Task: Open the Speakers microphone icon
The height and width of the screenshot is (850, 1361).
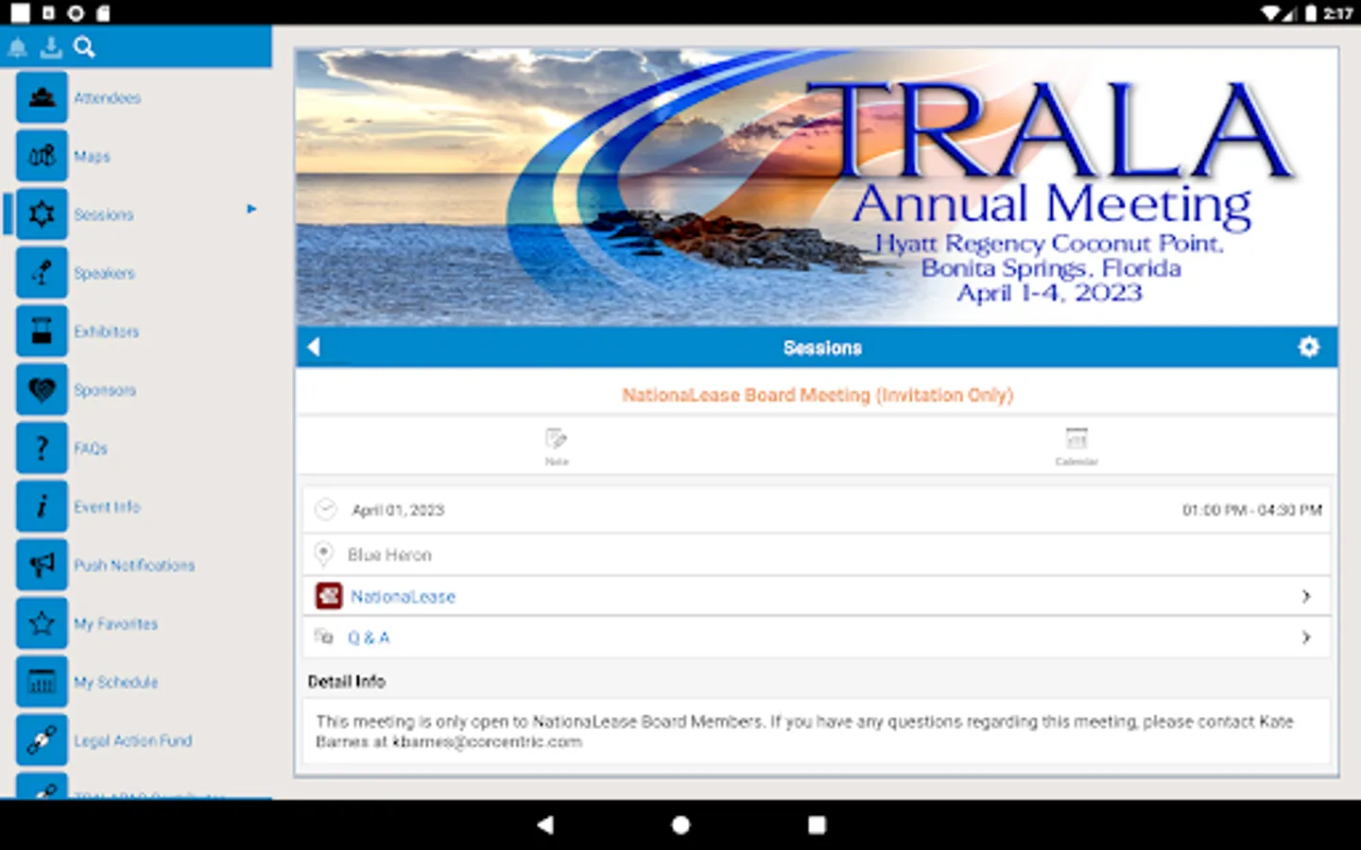Action: pyautogui.click(x=42, y=273)
